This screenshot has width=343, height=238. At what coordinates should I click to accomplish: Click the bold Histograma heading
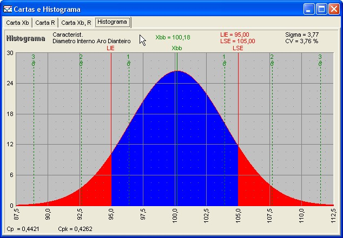tap(26, 39)
